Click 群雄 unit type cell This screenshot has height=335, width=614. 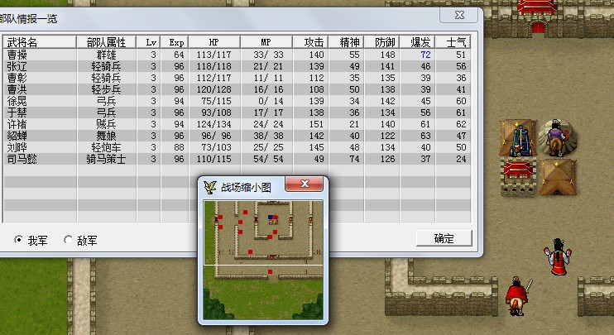[x=107, y=55]
